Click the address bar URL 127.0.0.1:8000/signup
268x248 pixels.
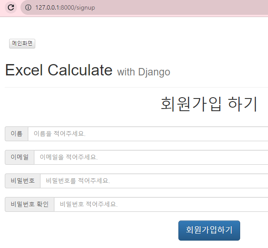coord(65,7)
